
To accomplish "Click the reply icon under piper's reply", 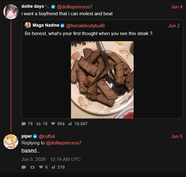I will pyautogui.click(x=24, y=167).
